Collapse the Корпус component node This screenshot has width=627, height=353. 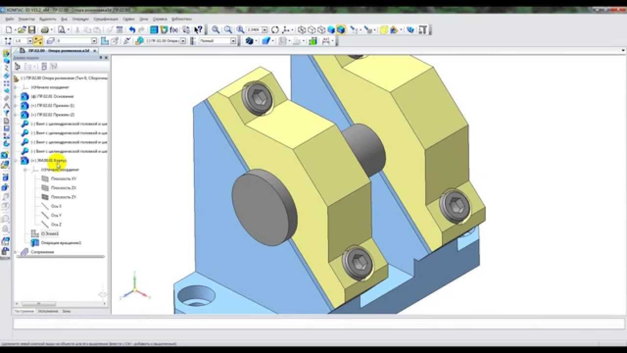16,160
